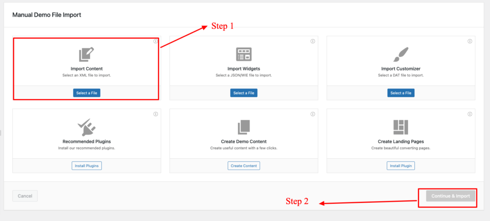This screenshot has height=221, width=490.
Task: Select a File for Import Customizer
Action: [x=401, y=93]
